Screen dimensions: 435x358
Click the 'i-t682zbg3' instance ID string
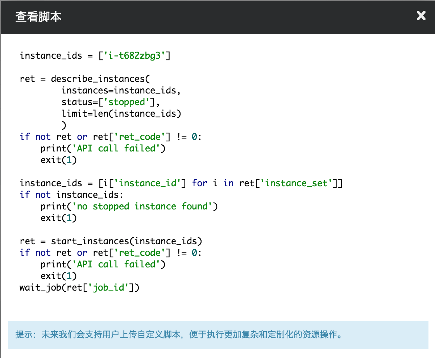134,56
